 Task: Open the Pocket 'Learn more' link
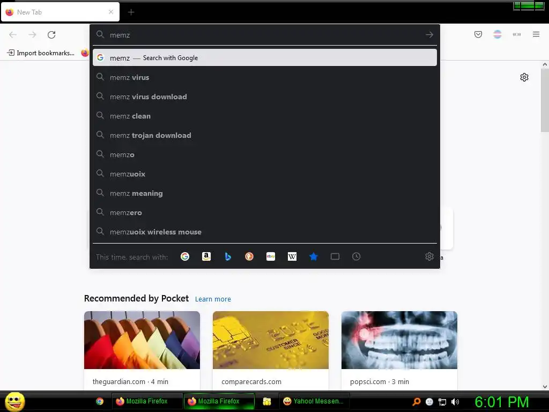[x=213, y=299]
